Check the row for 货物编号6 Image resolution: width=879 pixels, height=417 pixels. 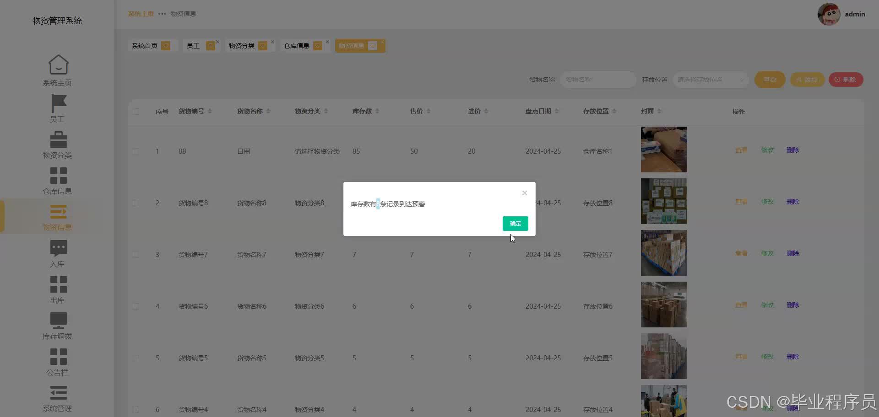pyautogui.click(x=136, y=306)
